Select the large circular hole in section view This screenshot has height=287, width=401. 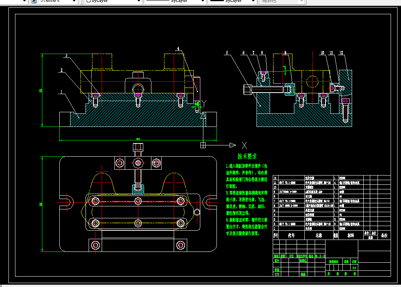point(313,82)
